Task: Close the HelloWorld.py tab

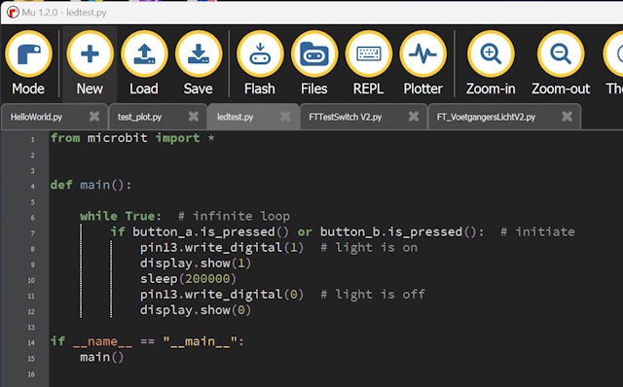Action: (94, 117)
